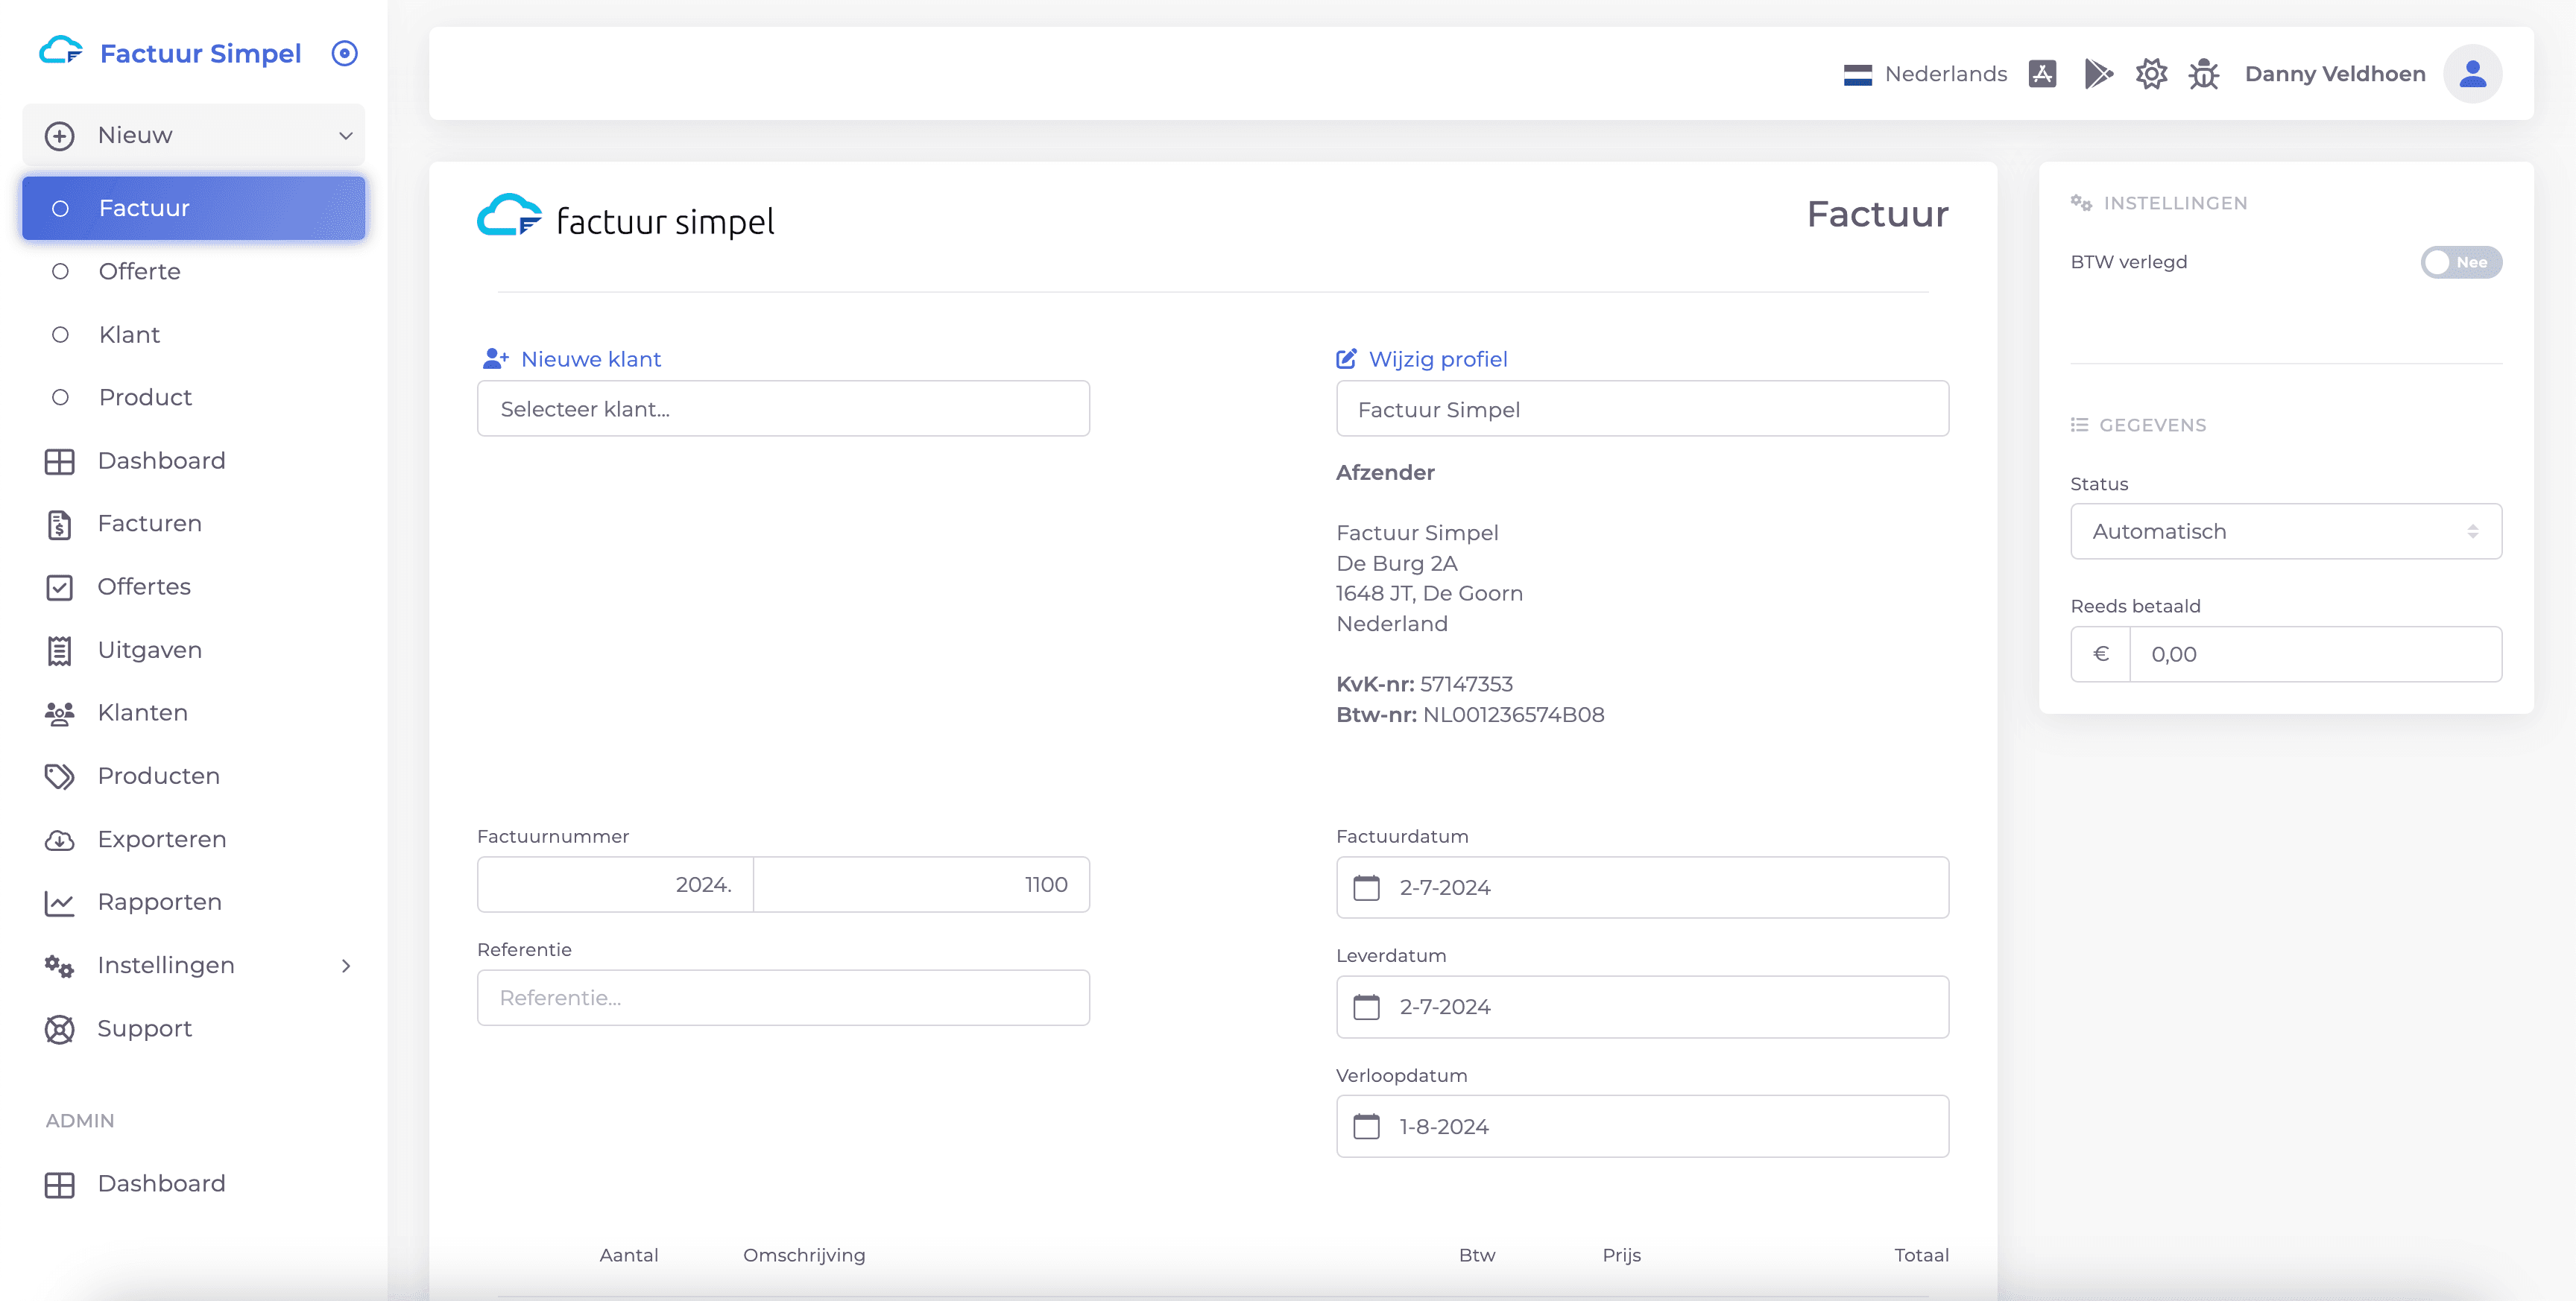Screen dimensions: 2576x1301
Task: Toggle BTW verlegd to Ja
Action: pos(2460,261)
